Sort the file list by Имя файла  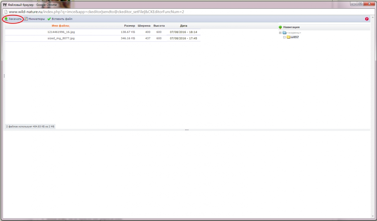(60, 26)
